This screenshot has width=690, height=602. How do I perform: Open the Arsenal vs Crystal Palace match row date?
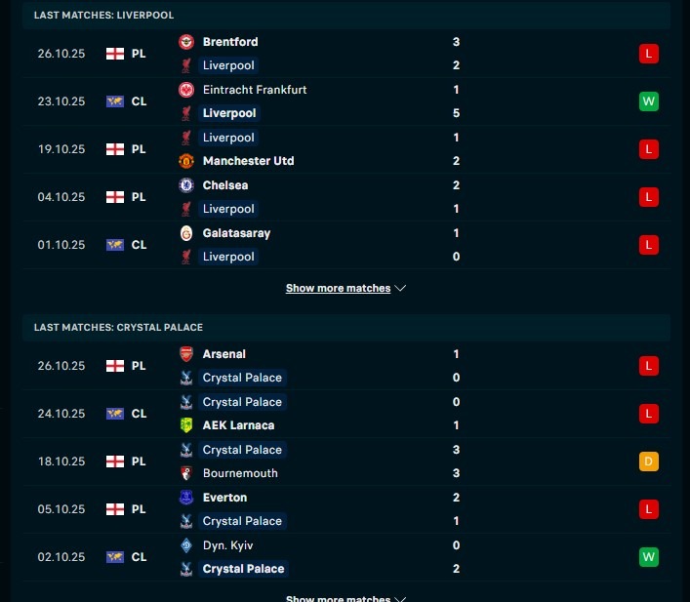(61, 366)
